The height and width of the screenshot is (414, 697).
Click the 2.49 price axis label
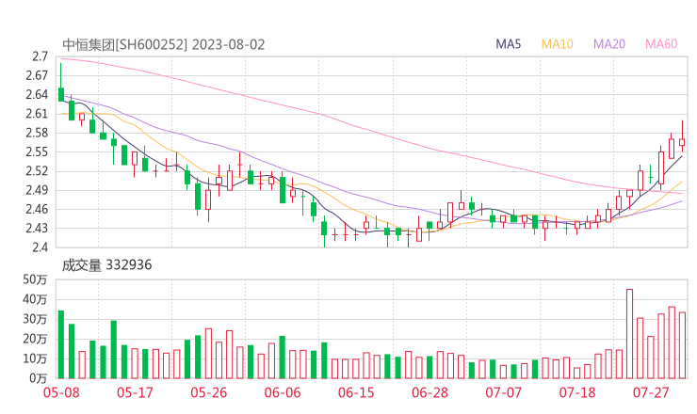coord(37,190)
